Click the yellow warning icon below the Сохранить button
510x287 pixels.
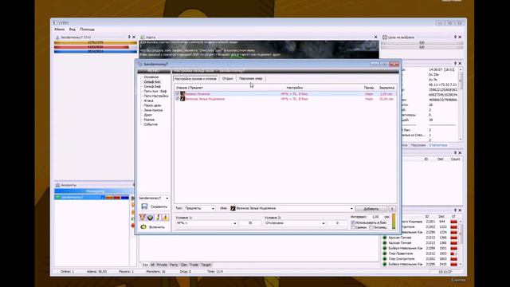(166, 217)
